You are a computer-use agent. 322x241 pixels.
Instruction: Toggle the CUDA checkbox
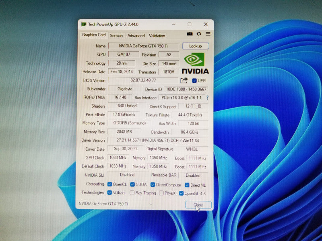132,184
